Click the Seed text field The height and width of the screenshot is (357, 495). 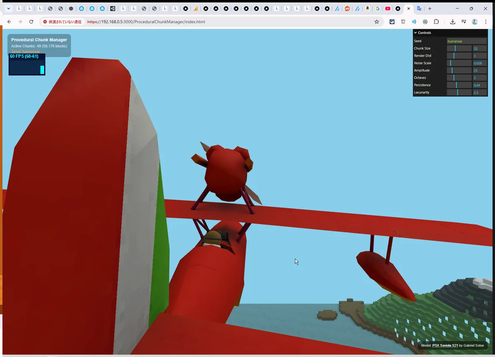click(467, 41)
